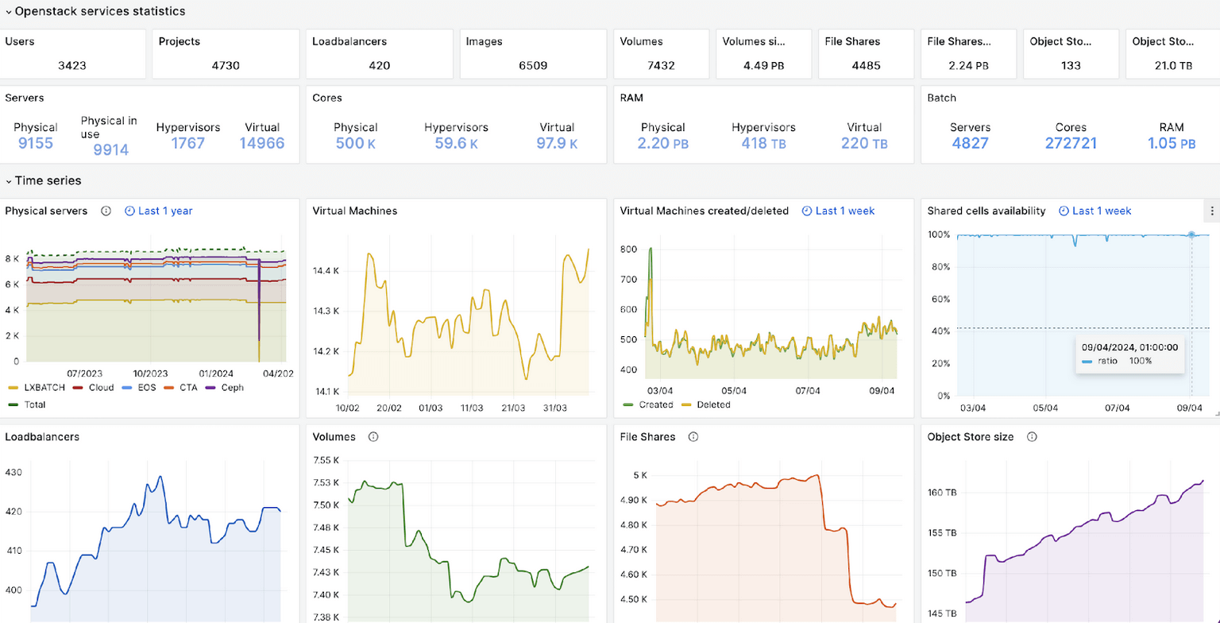1220x623 pixels.
Task: Click the clock icon on Physical servers panel
Action: 129,211
